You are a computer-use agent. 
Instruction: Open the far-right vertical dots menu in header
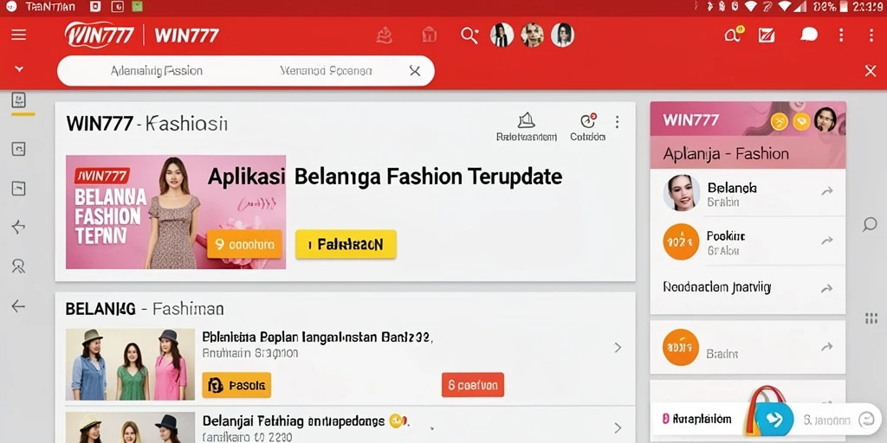(x=871, y=35)
